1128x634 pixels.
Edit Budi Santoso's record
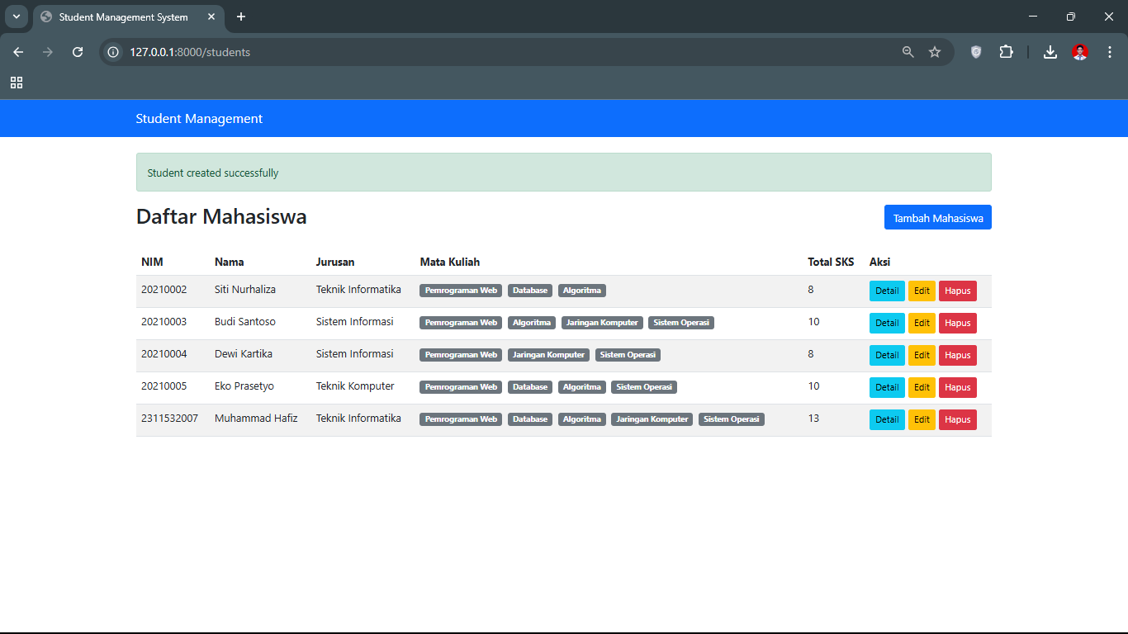[922, 324]
